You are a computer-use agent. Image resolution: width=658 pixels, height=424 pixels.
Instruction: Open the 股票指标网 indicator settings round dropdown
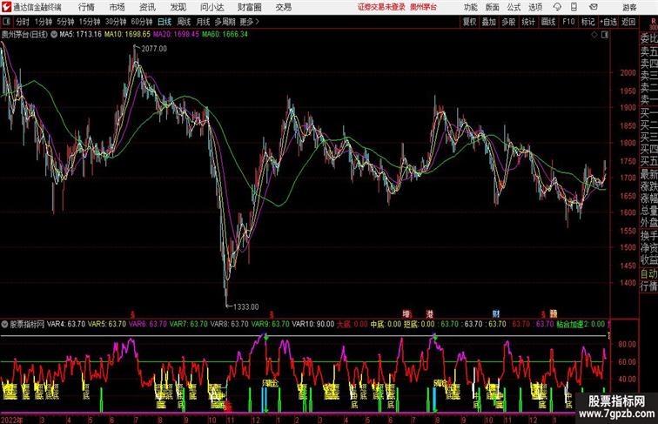tap(4, 324)
